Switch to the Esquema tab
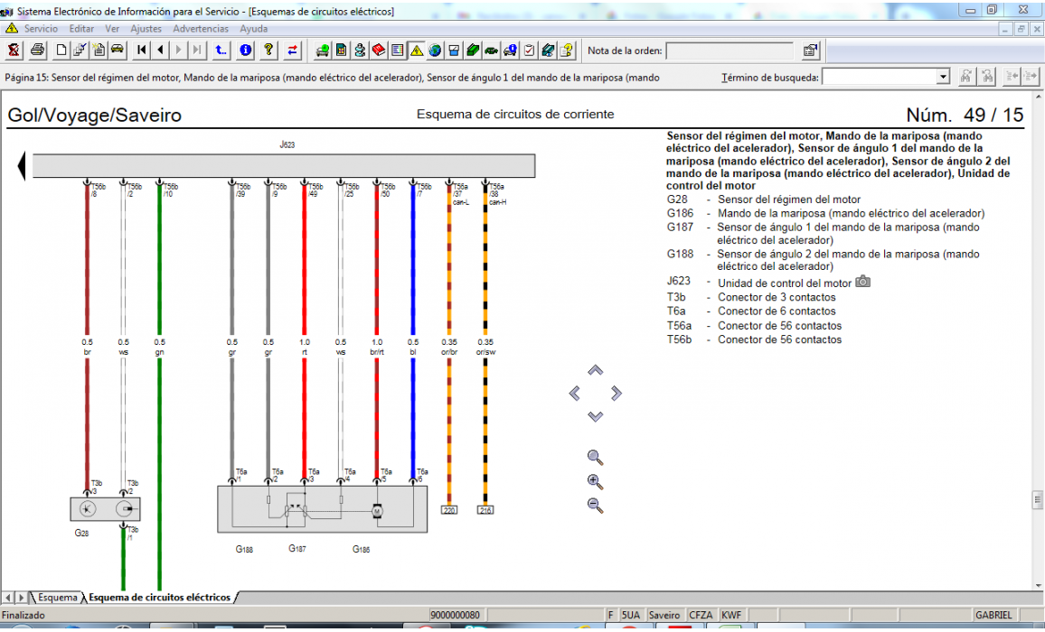This screenshot has height=632, width=1045. [x=56, y=598]
